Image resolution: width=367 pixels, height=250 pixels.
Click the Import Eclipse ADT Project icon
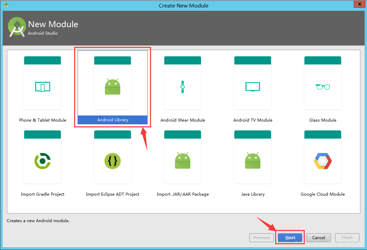coord(112,161)
